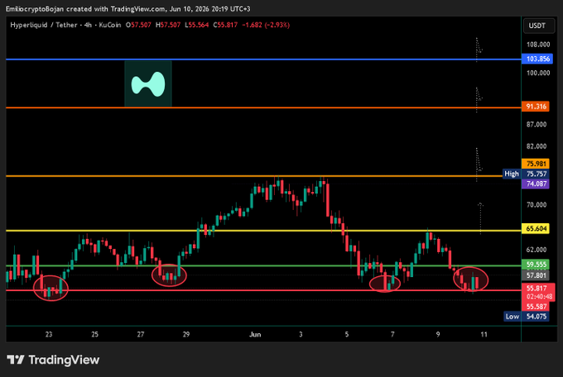Click the 70.000 price scale value
Screen dimensions: 563x377
point(537,205)
